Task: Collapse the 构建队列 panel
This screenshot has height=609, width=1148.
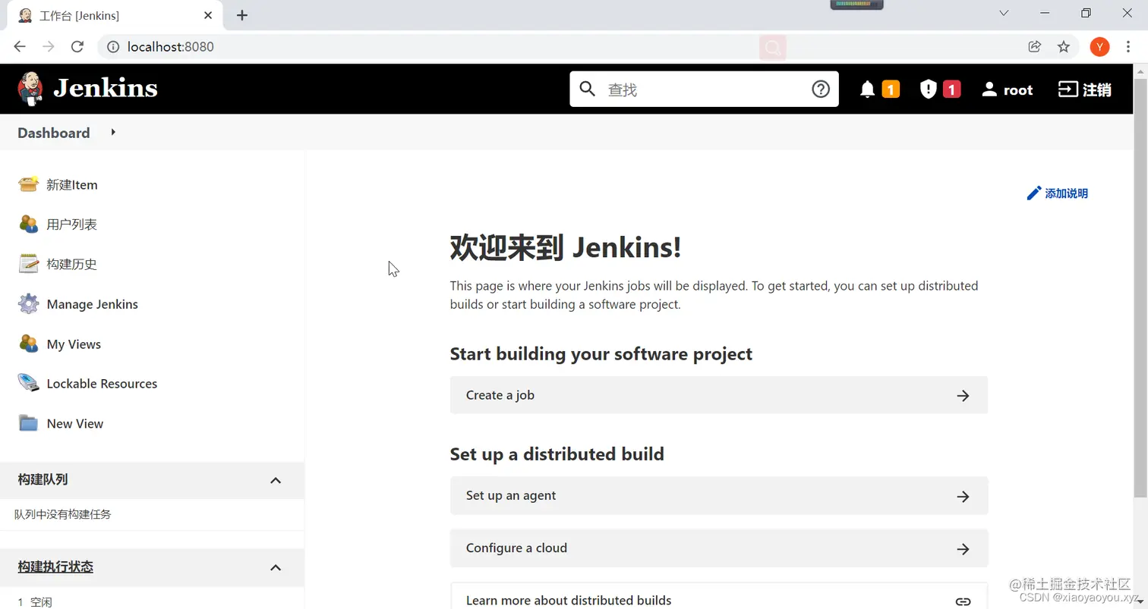Action: (276, 480)
